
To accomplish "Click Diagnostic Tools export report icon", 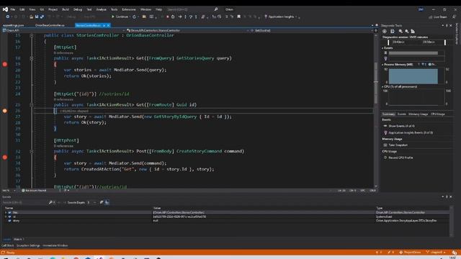I will click(x=392, y=31).
